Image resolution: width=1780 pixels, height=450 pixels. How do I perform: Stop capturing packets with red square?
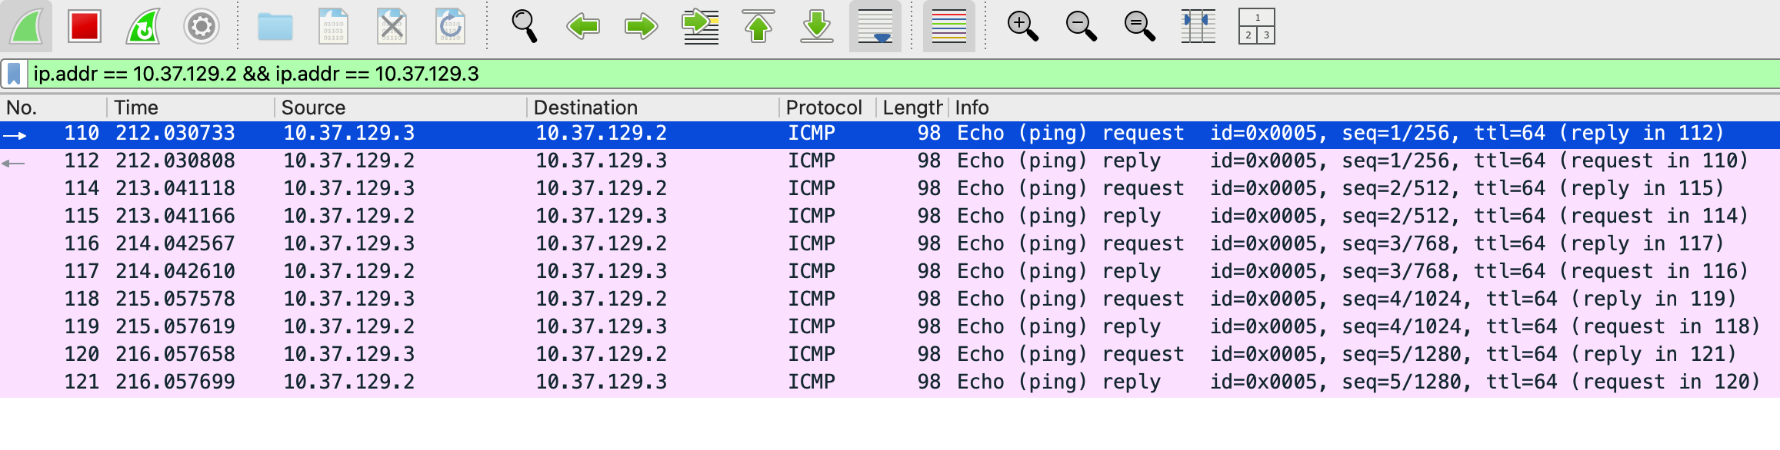84,26
